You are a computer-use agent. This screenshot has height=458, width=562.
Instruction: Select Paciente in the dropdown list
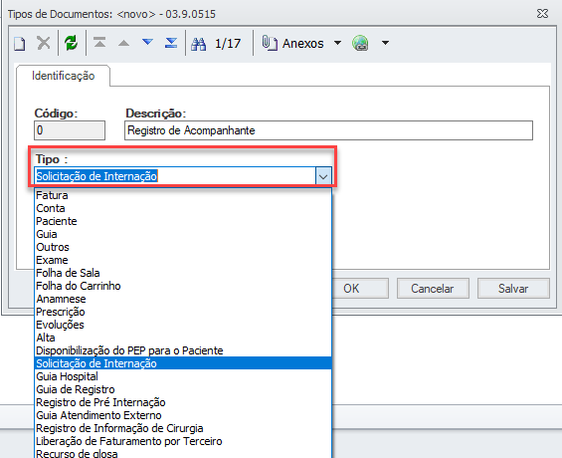click(183, 221)
